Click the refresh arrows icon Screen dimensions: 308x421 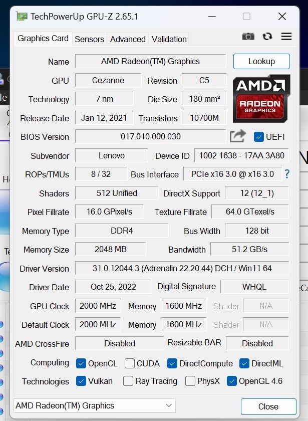(x=267, y=36)
